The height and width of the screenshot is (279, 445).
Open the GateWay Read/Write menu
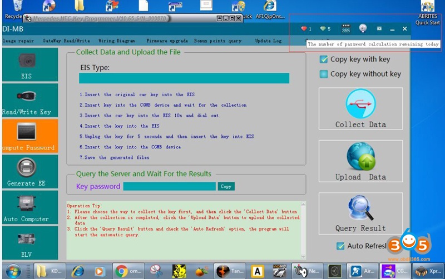pyautogui.click(x=66, y=41)
